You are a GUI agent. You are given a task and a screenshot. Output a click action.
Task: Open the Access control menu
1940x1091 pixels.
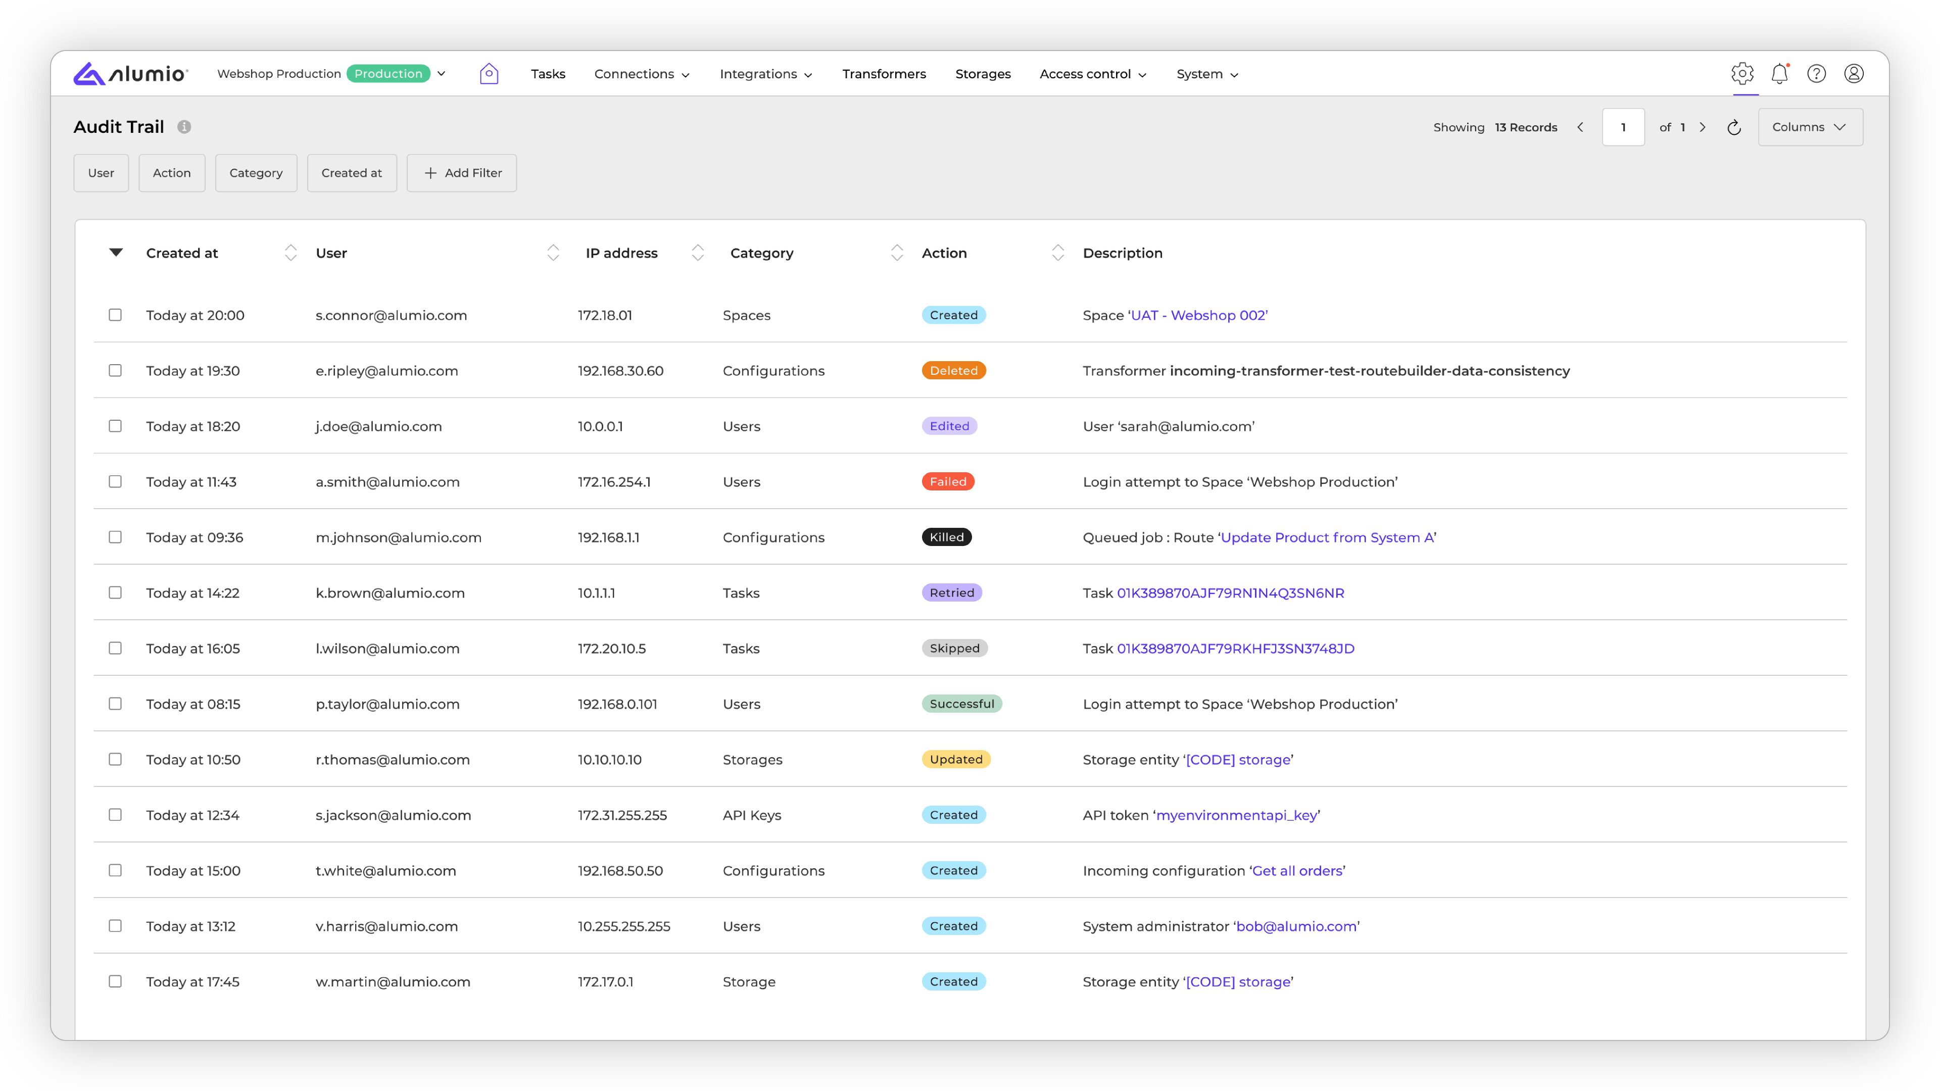tap(1092, 74)
